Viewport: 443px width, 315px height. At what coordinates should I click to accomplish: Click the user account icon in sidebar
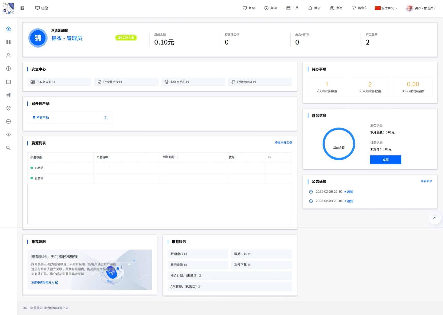pyautogui.click(x=8, y=55)
